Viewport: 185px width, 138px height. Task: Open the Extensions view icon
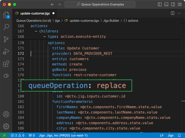(x=6, y=64)
